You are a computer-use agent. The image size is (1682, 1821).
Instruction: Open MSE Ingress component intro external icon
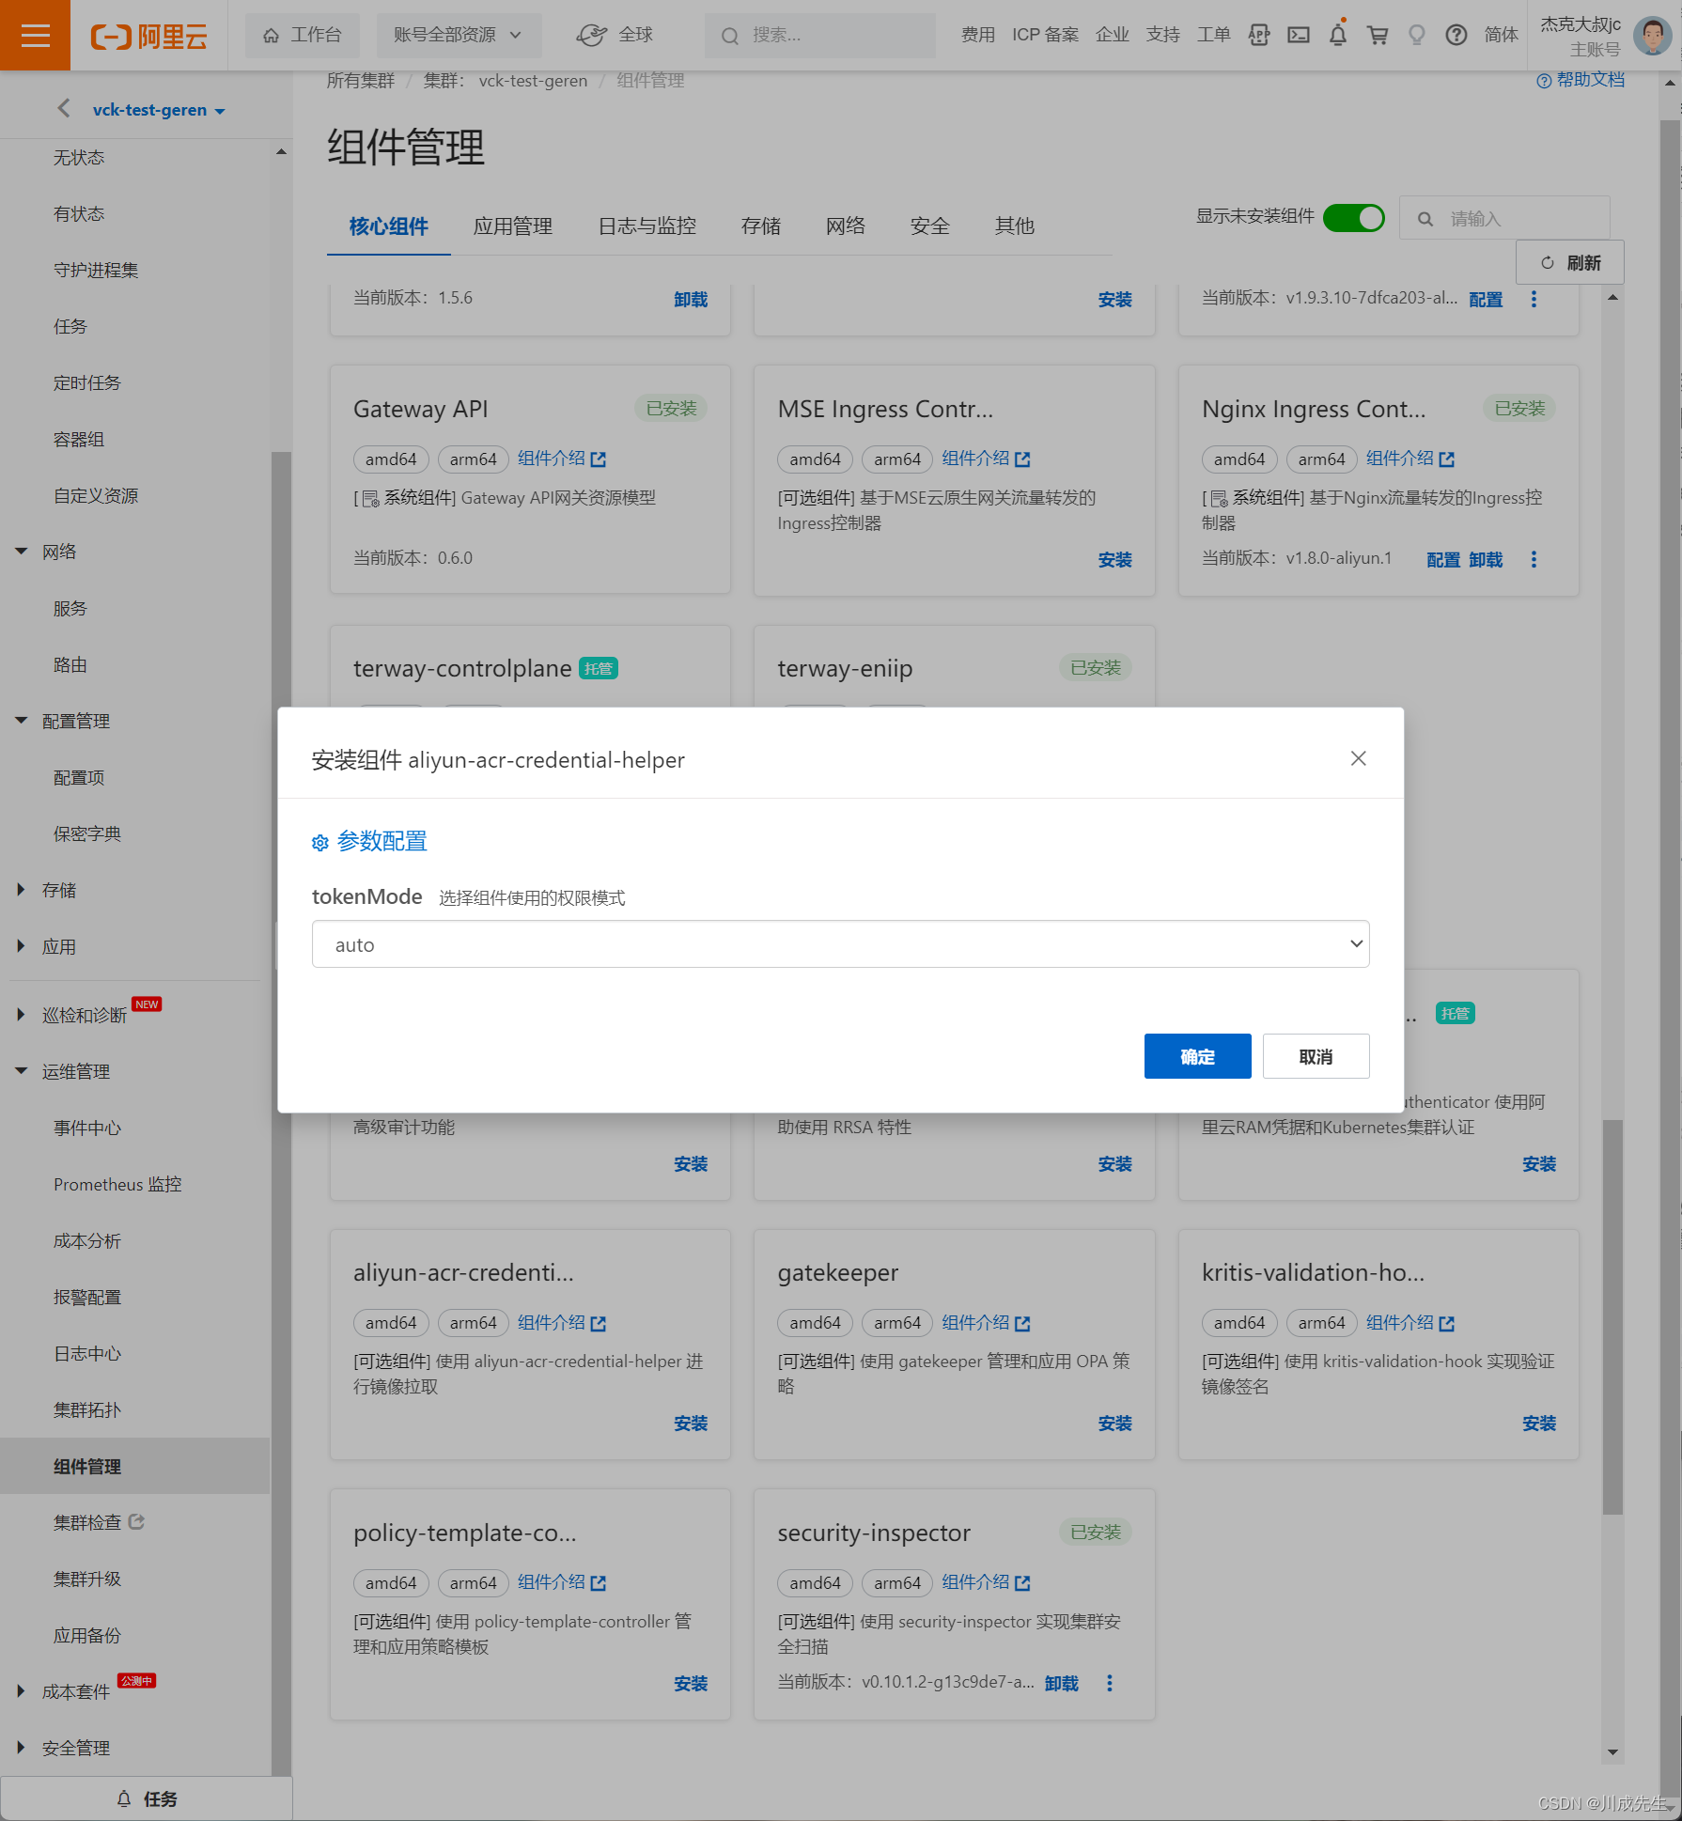(1023, 459)
